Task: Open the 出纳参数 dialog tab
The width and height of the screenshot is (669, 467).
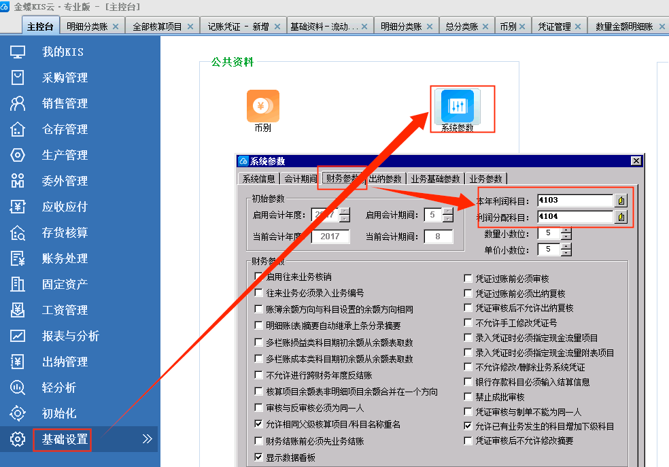Action: click(385, 179)
